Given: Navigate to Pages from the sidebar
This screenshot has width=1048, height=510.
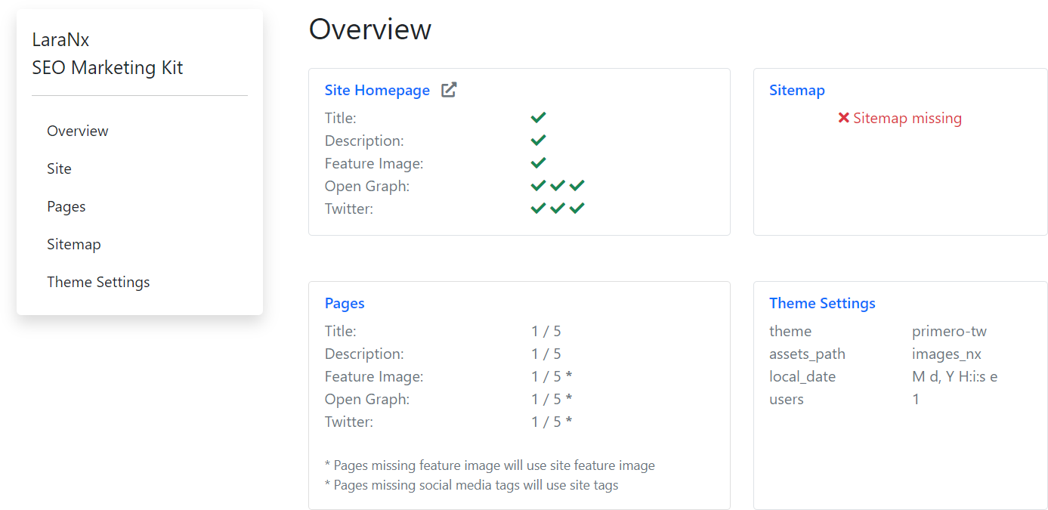Looking at the screenshot, I should [66, 206].
